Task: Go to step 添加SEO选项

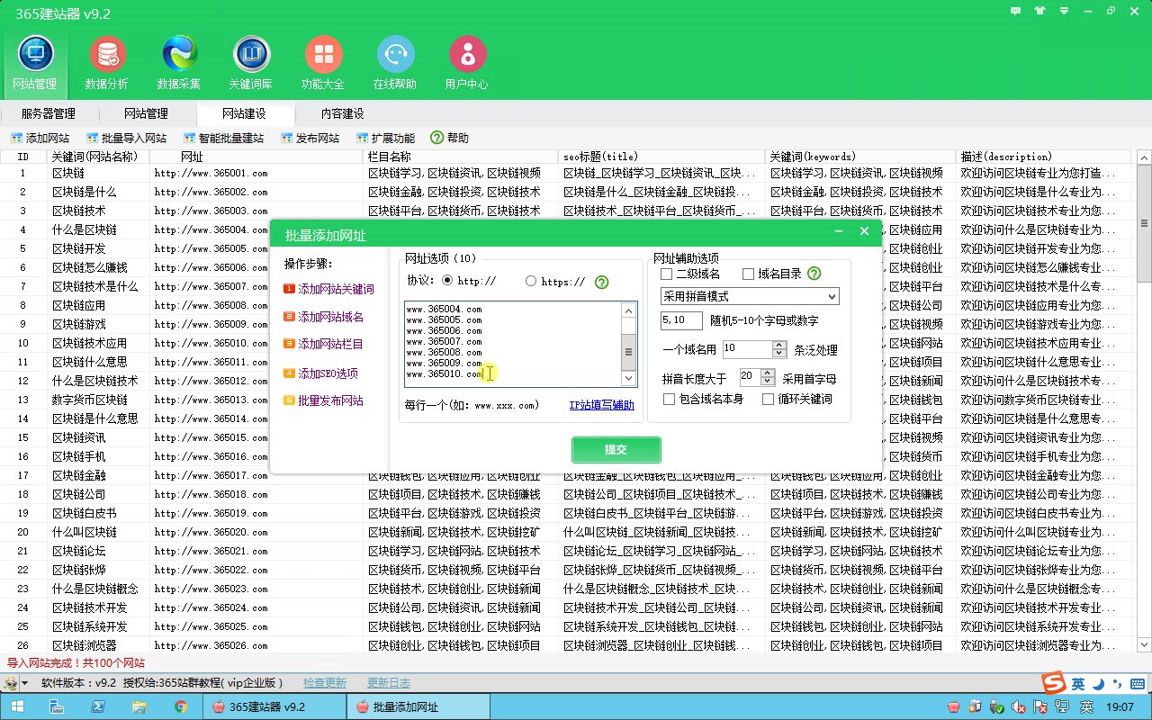Action: coord(320,373)
